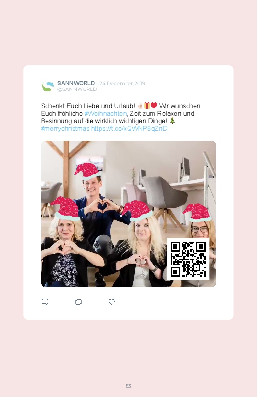Click the reply speech bubble icon
This screenshot has width=257, height=397.
(x=45, y=302)
